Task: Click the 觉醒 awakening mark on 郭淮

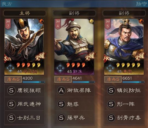Action: (x=90, y=57)
